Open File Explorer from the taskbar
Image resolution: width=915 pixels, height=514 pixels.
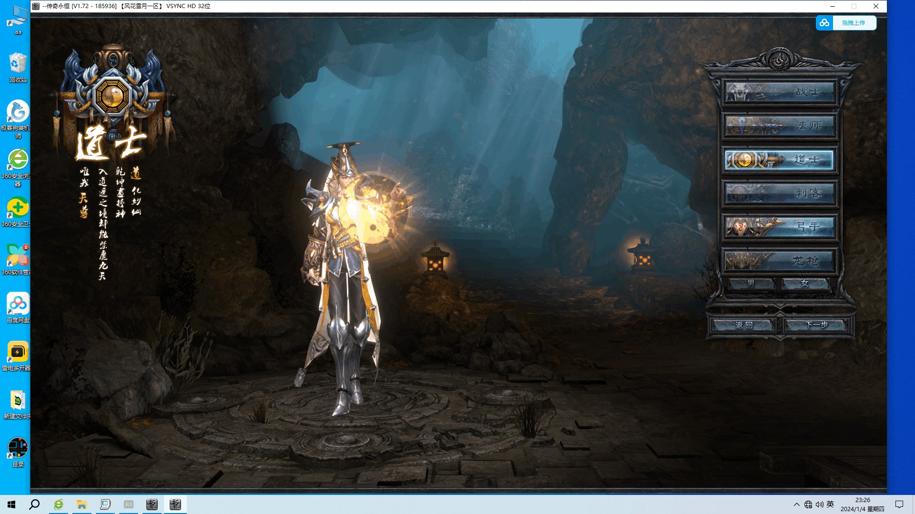82,504
